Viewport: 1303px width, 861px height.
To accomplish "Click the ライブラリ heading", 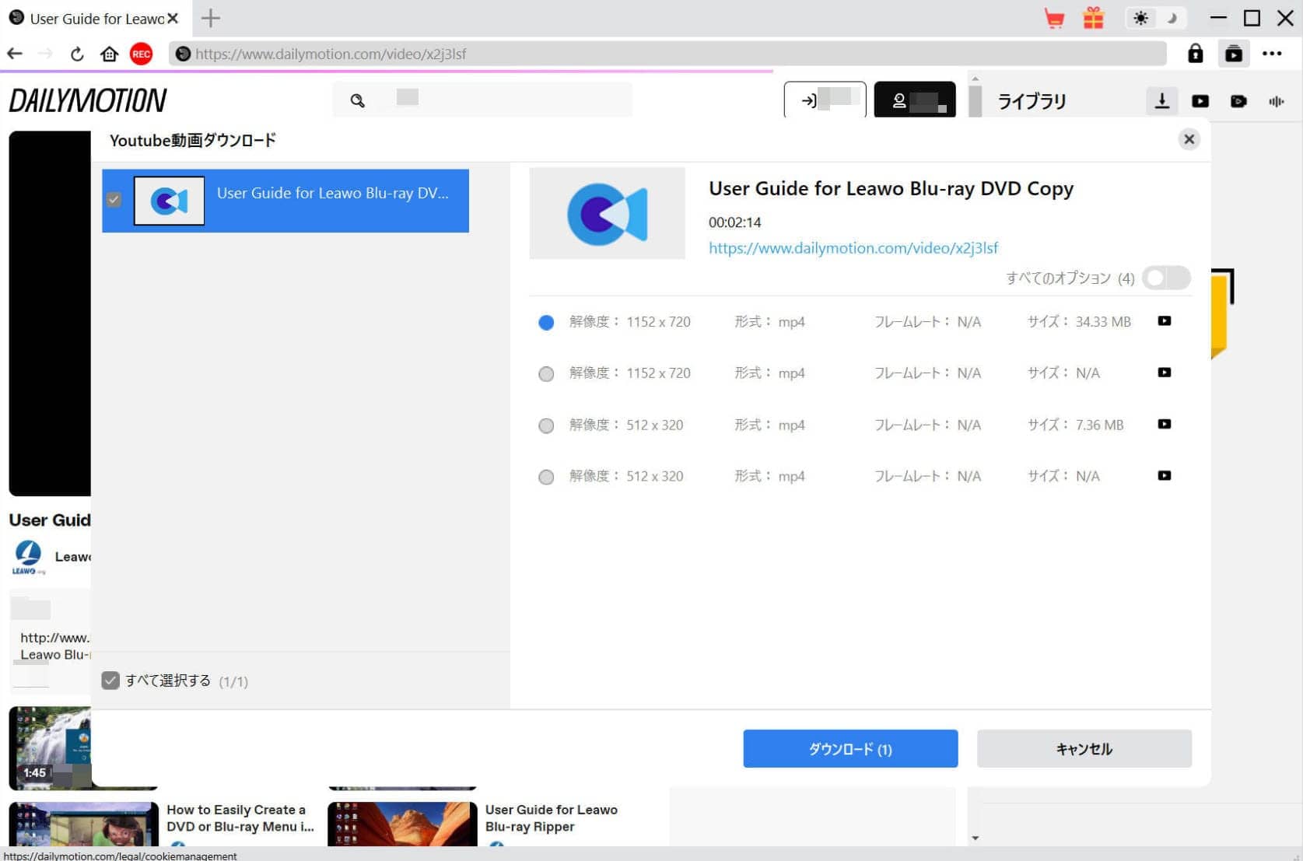I will coord(1032,101).
